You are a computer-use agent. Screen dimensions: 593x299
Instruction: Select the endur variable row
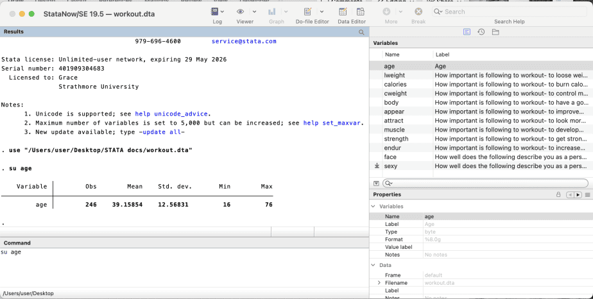coord(481,148)
